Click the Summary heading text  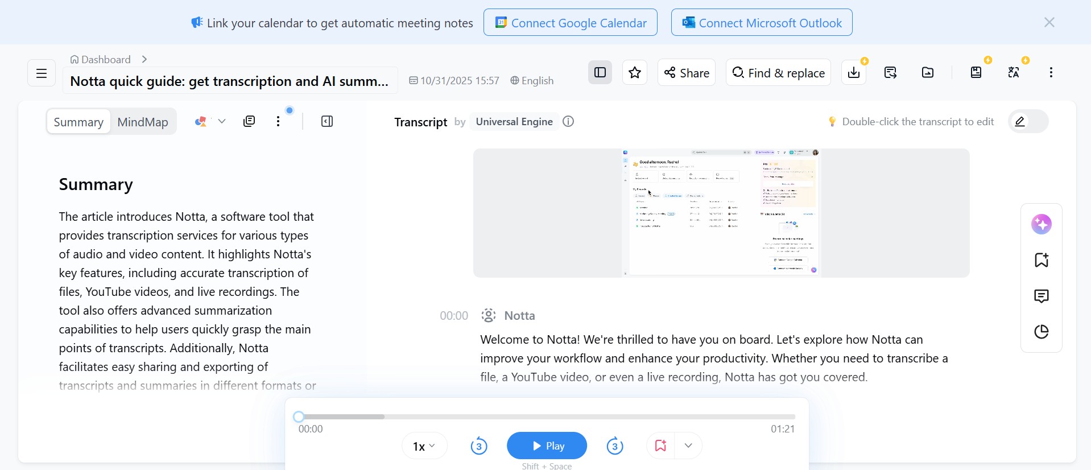pyautogui.click(x=96, y=184)
